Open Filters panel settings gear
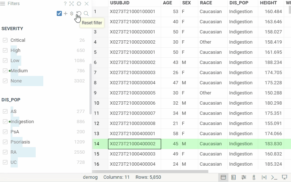Image resolution: width=291 pixels, height=182 pixels. click(79, 4)
